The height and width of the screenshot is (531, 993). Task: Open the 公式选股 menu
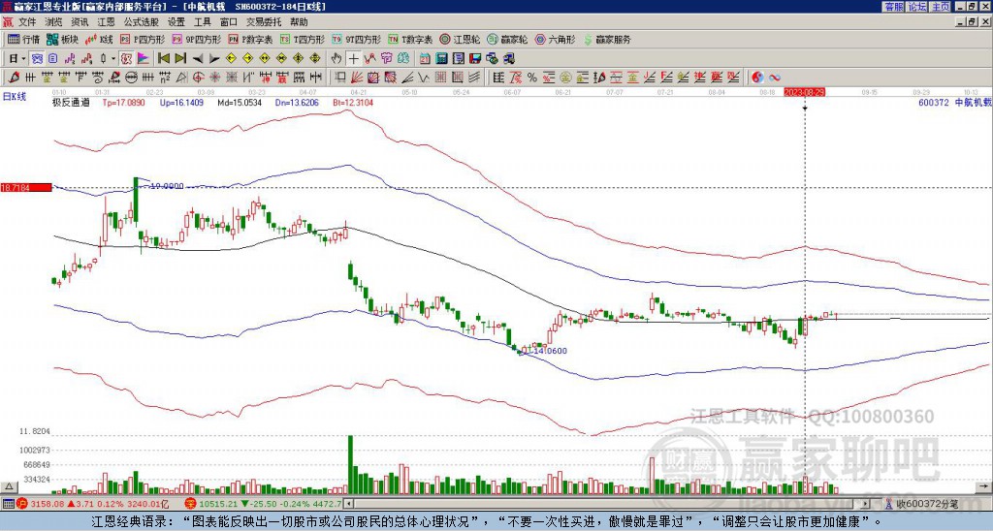[142, 22]
